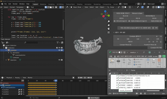This screenshot has height=99, width=167.
Task: Open outliner filter dropdown
Action: pos(58,43)
